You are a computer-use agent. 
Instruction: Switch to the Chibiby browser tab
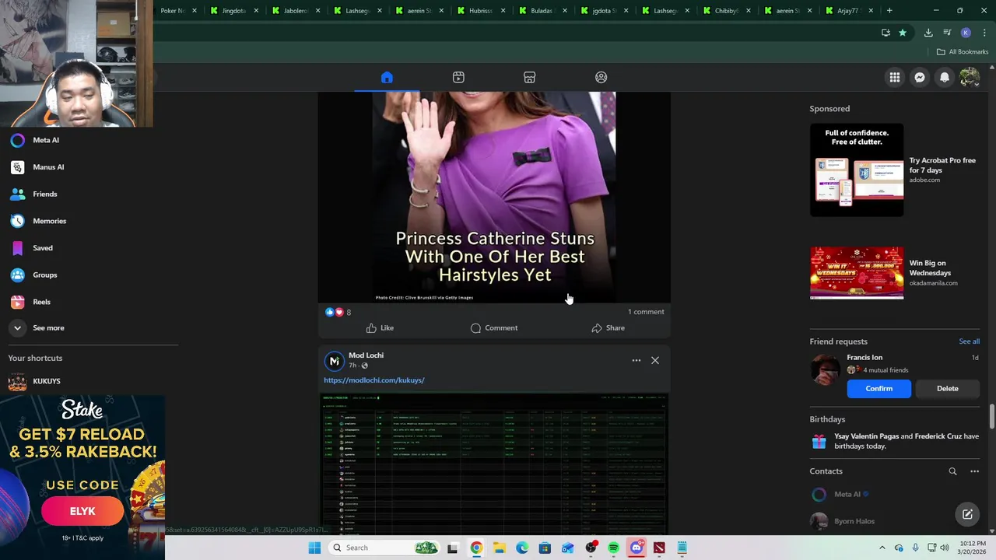point(725,11)
